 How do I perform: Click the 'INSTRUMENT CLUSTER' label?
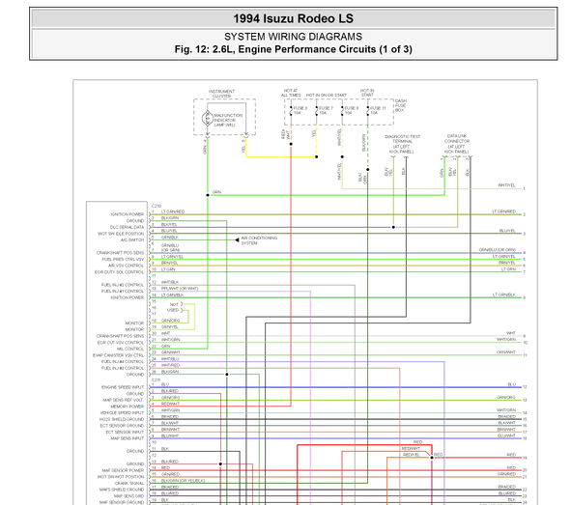(221, 94)
